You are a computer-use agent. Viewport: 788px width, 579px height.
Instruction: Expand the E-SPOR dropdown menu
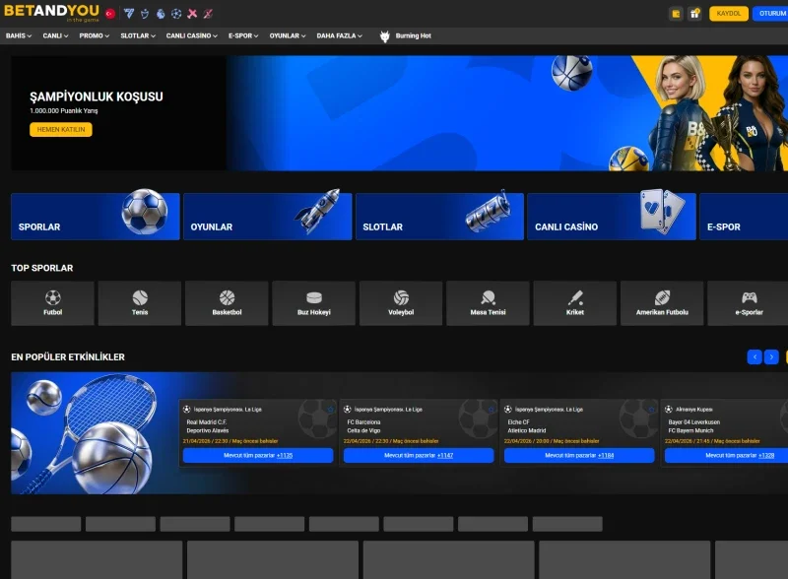click(243, 35)
